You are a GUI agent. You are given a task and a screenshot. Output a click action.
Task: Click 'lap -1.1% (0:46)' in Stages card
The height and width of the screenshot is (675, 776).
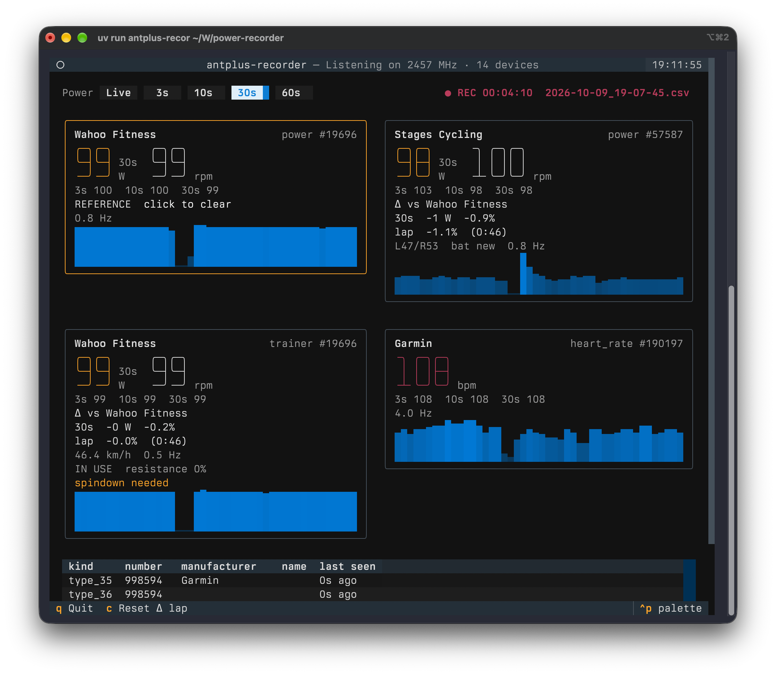451,232
